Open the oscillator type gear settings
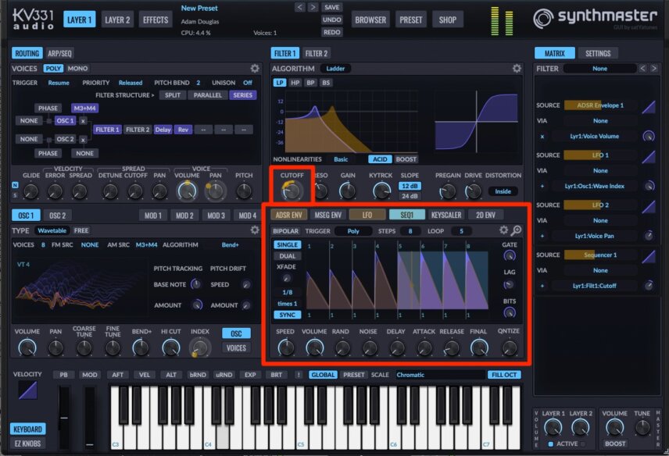Screen dimensions: 669x456 tap(255, 230)
